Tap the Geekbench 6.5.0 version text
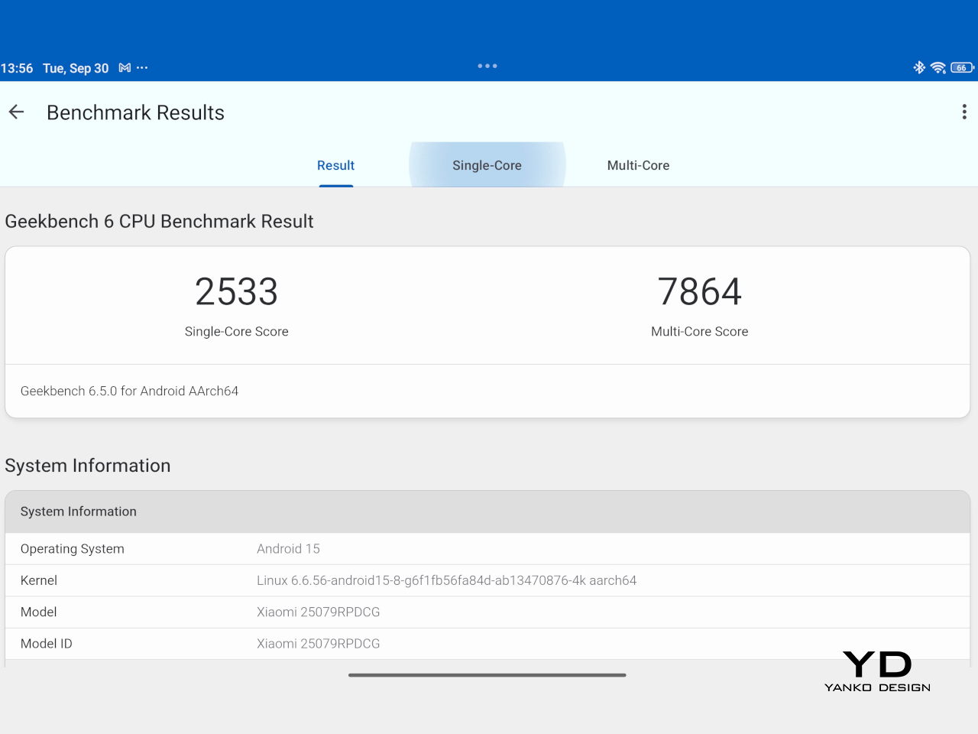This screenshot has height=734, width=978. point(129,391)
